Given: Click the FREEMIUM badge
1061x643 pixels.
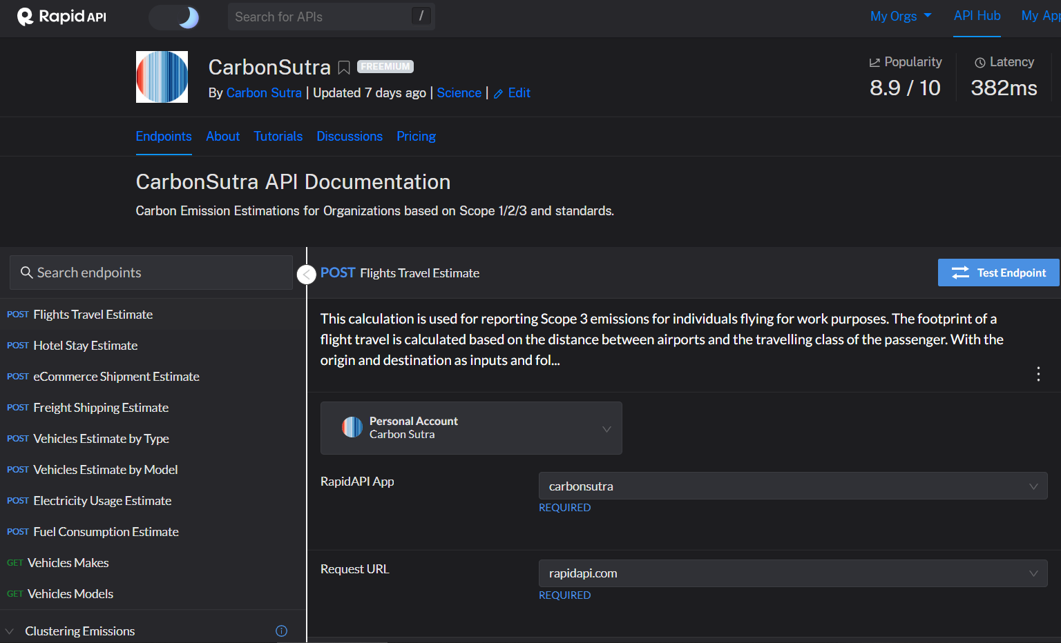Looking at the screenshot, I should click(x=385, y=67).
